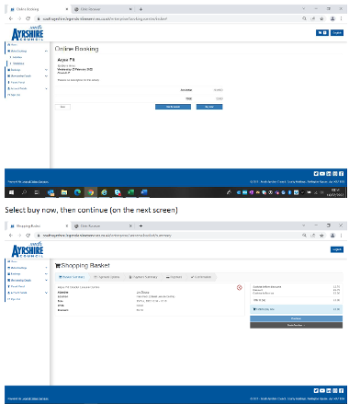Launch File Explorer from the taskbar
Viewport: 349px width, 404px height.
click(x=64, y=192)
